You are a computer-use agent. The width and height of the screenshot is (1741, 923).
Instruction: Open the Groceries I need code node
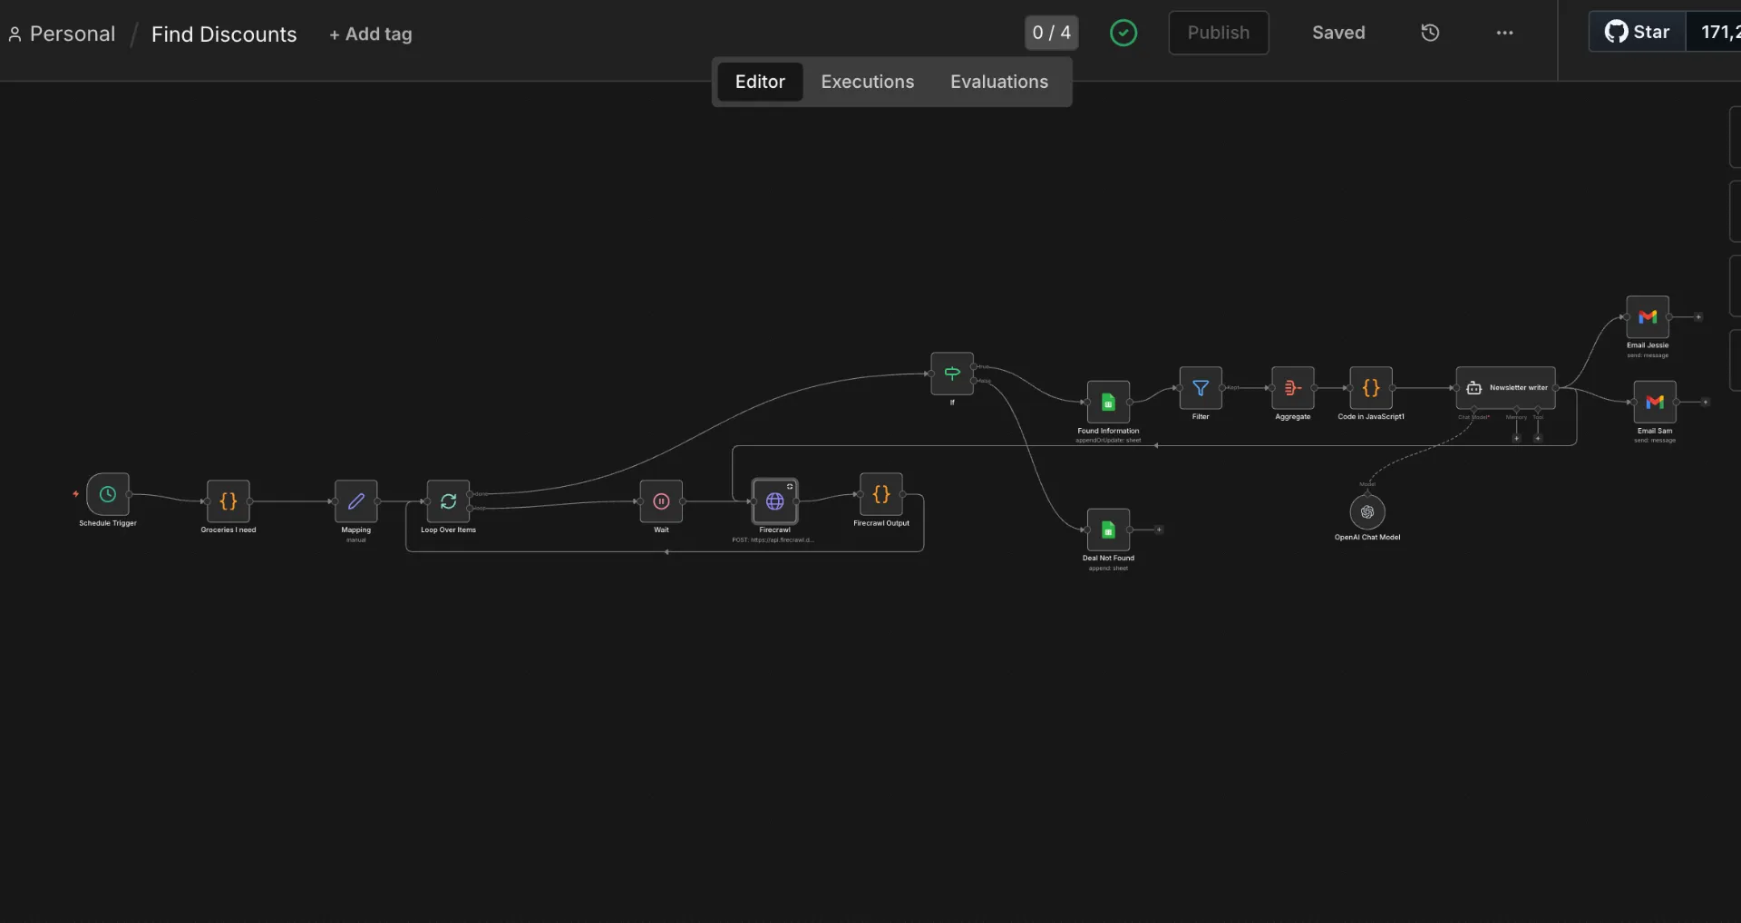(x=228, y=500)
